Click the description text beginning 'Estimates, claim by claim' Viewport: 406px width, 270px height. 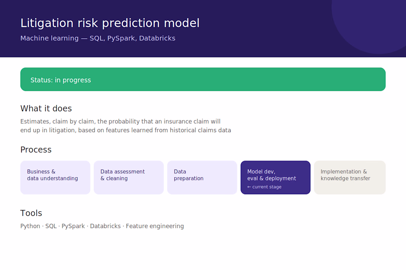125,126
